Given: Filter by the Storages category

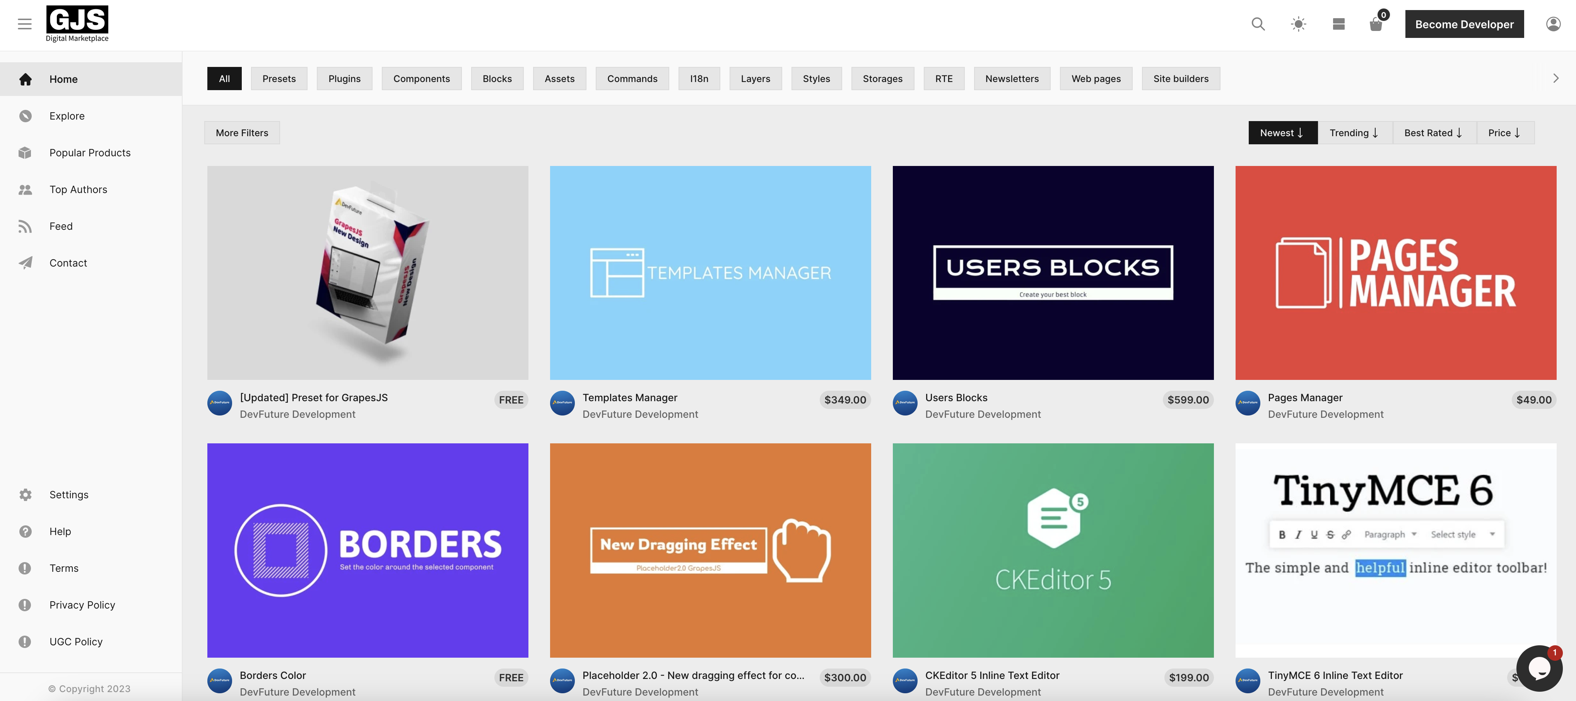Looking at the screenshot, I should click(x=882, y=78).
